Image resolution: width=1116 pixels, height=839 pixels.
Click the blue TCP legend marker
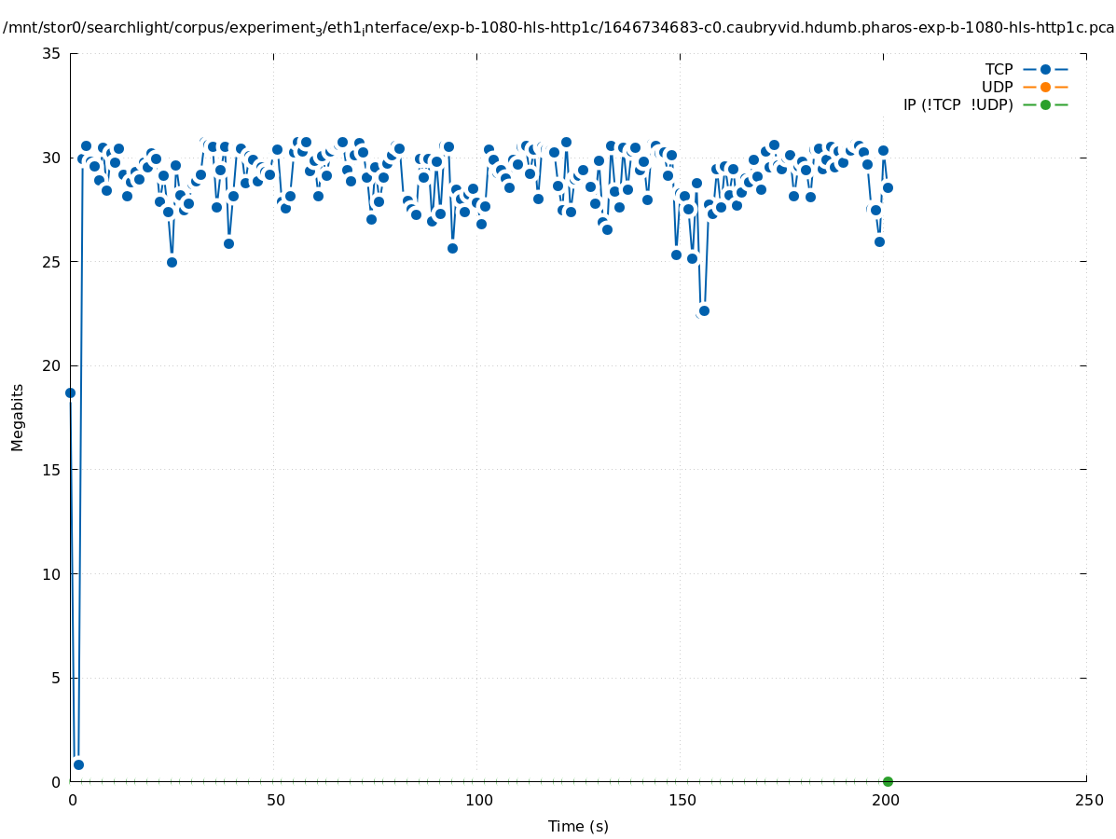[1045, 69]
